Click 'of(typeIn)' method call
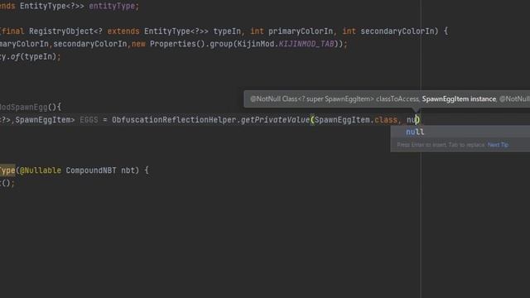 tap(33, 56)
